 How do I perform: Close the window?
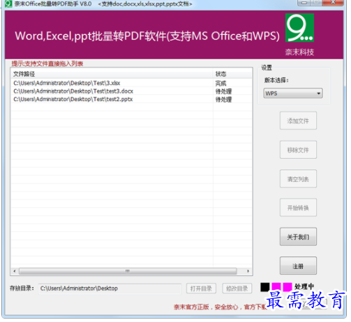pyautogui.click(x=333, y=3)
